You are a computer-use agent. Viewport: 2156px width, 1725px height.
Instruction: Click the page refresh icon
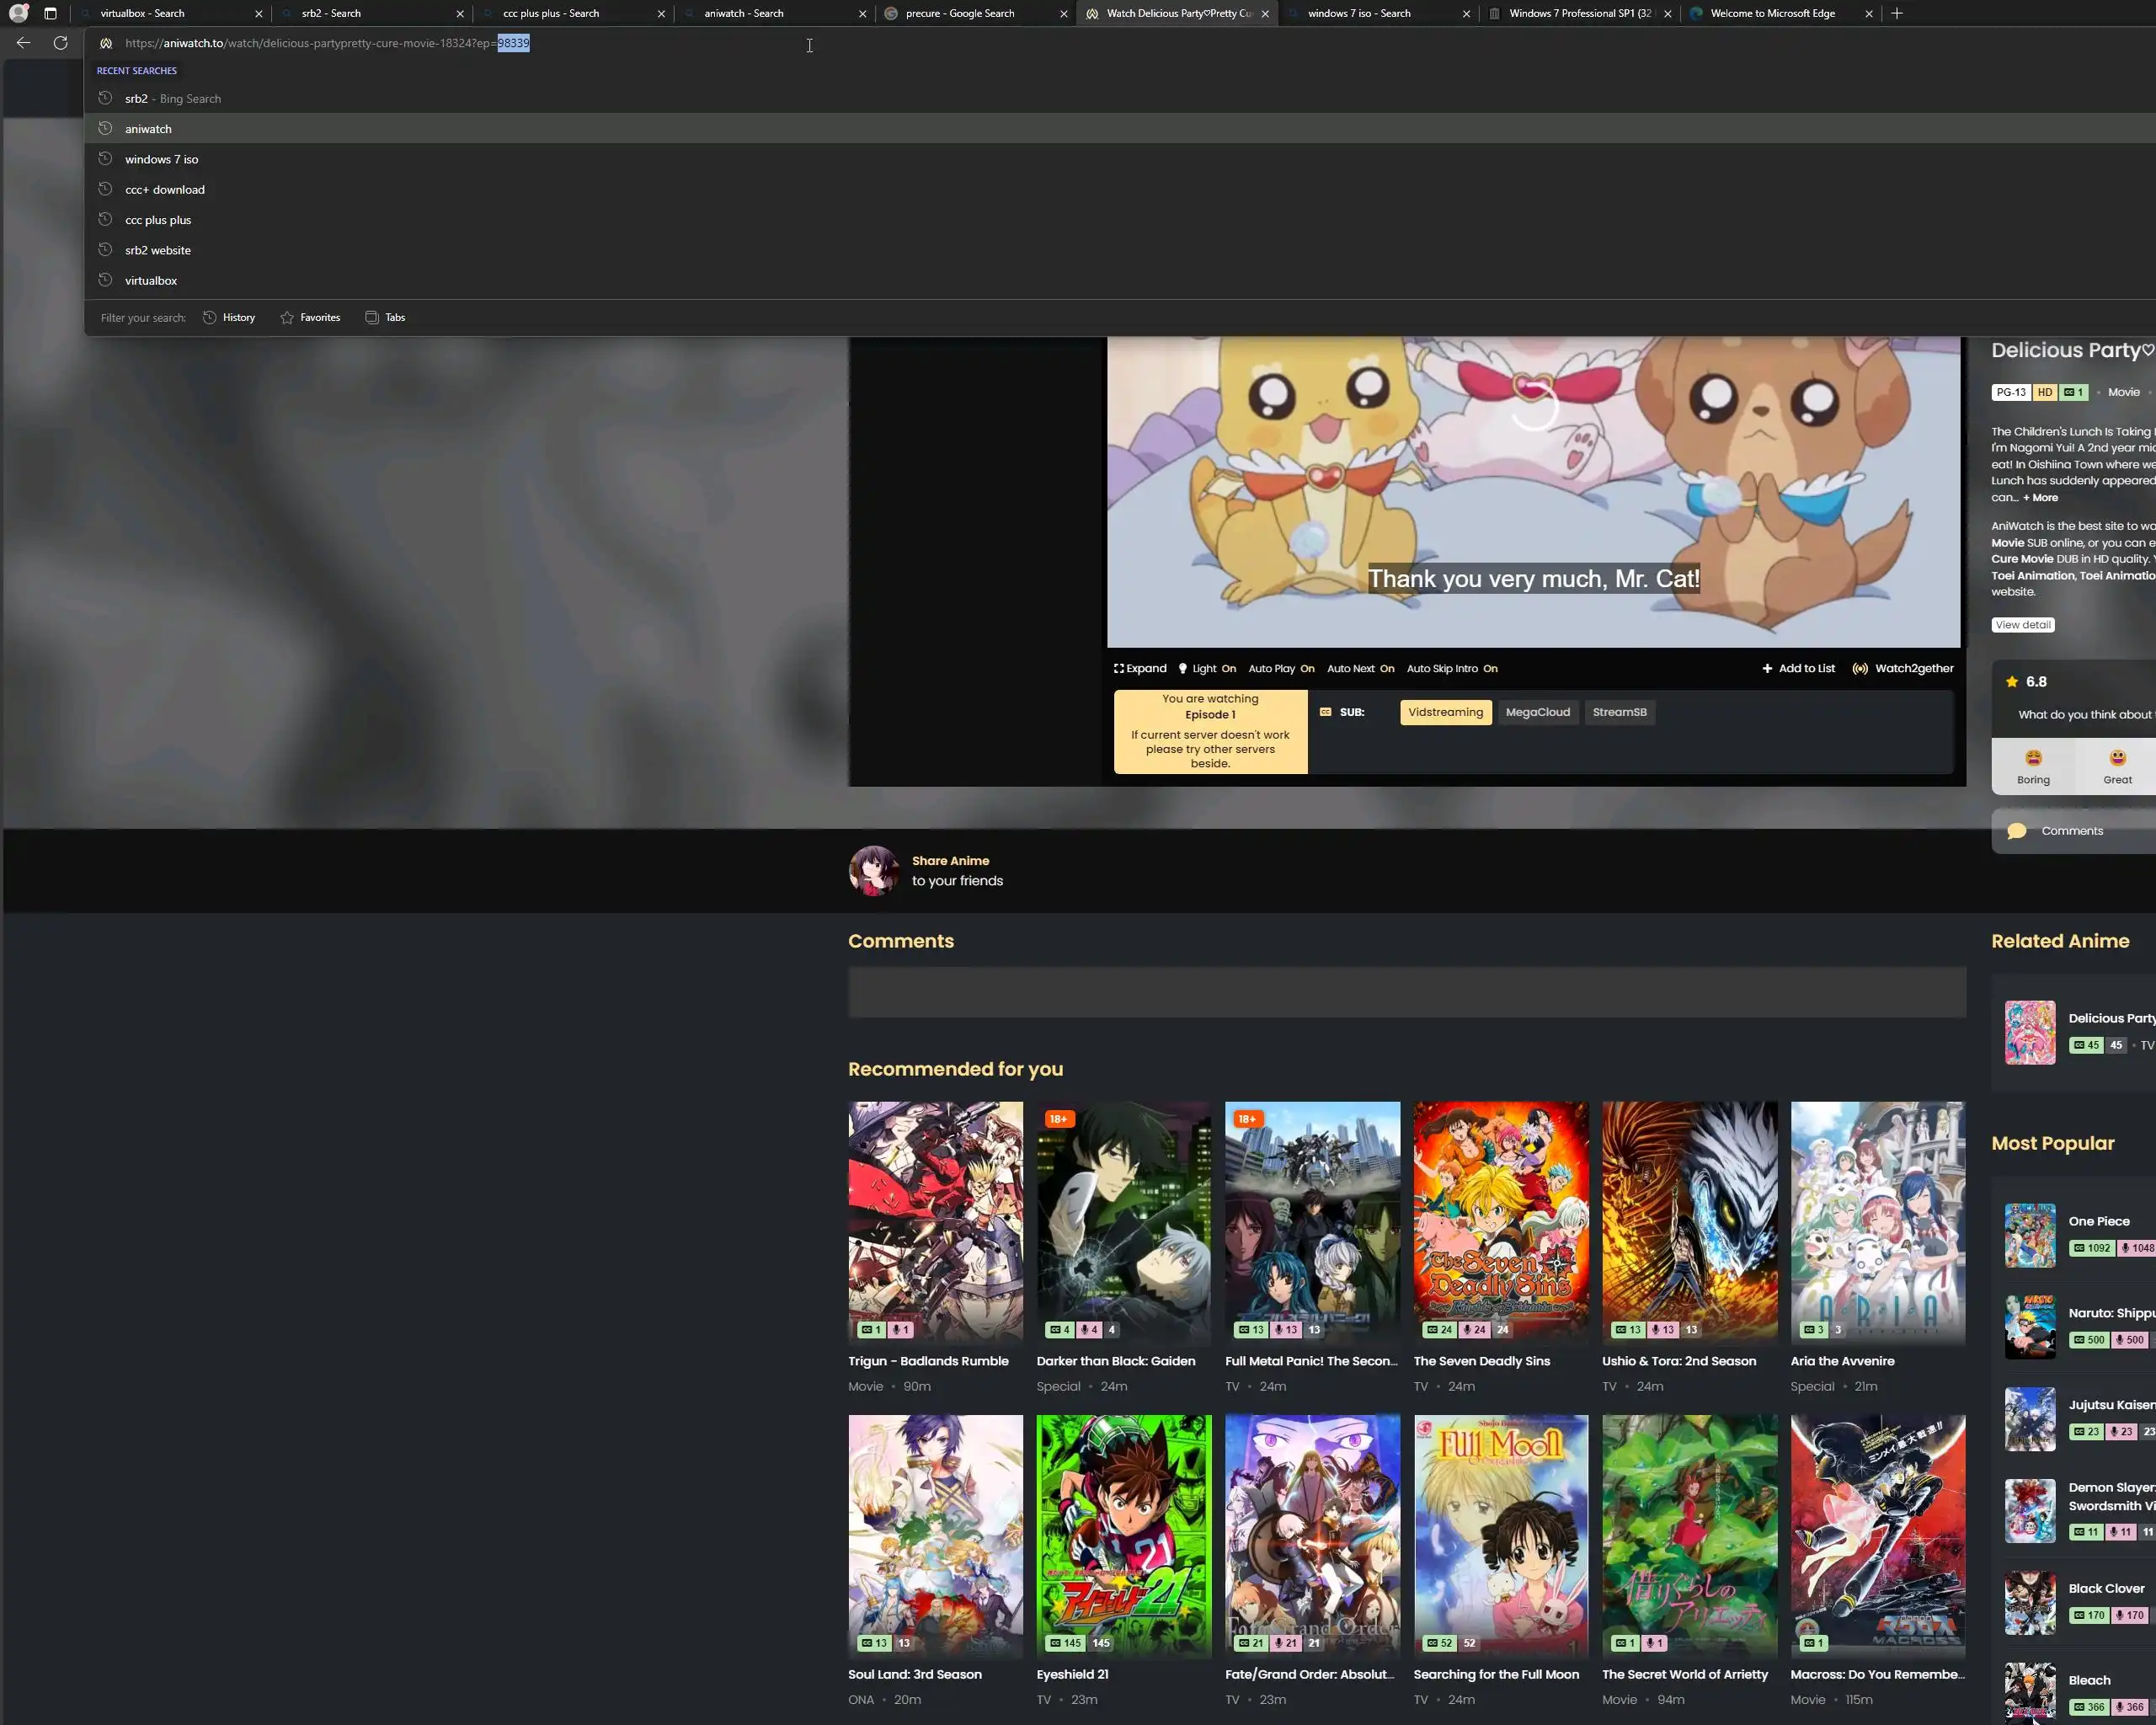(x=60, y=43)
